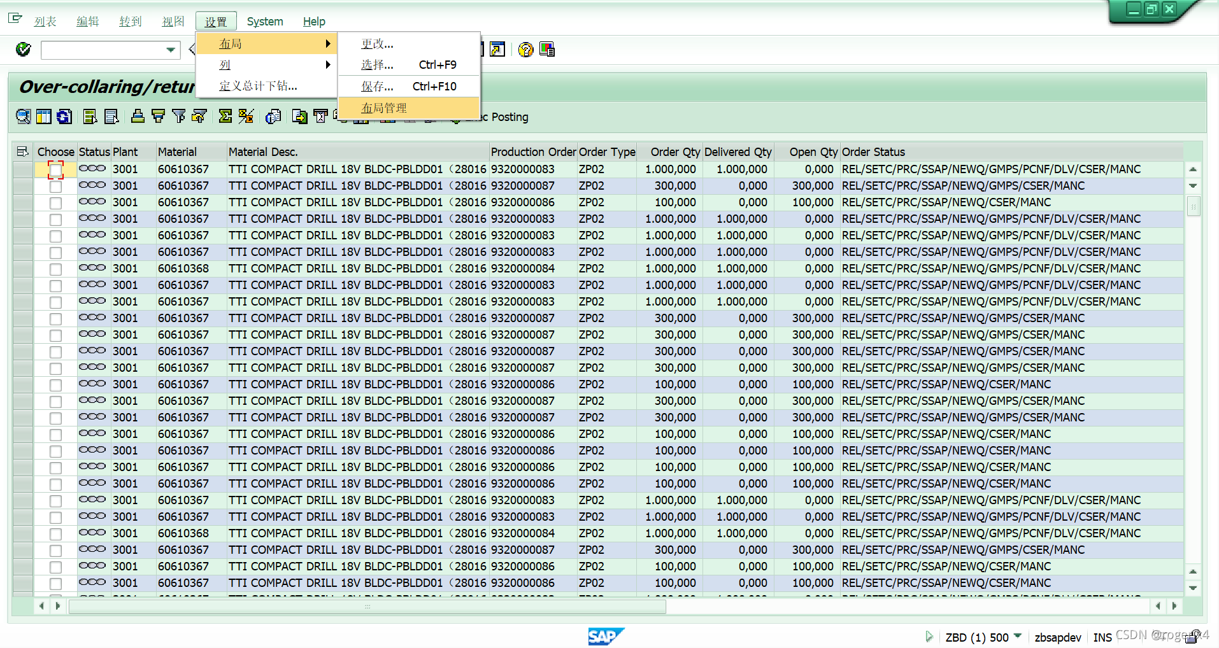This screenshot has height=648, width=1219.
Task: Open the Help menu
Action: (x=314, y=22)
